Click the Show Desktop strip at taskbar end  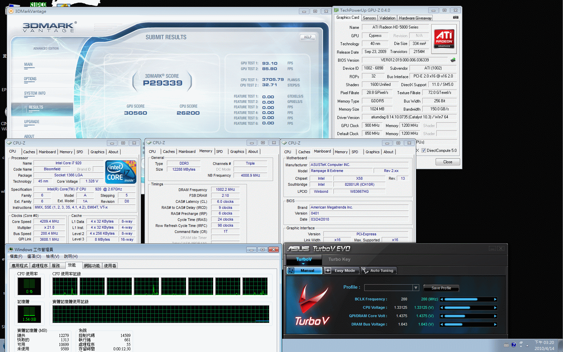pyautogui.click(x=561, y=345)
